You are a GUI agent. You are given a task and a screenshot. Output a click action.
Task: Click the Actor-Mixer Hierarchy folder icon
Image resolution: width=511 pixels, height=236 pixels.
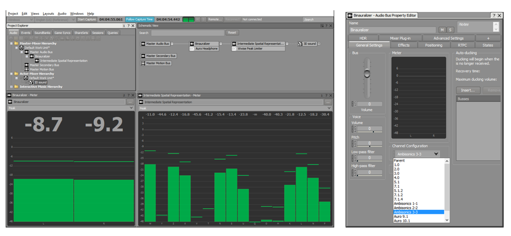pyautogui.click(x=16, y=74)
